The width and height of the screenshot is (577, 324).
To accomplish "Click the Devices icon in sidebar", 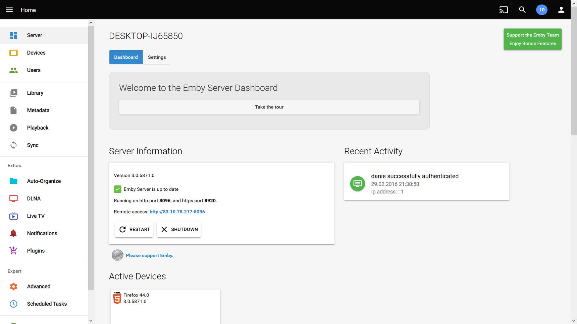I will (x=13, y=53).
